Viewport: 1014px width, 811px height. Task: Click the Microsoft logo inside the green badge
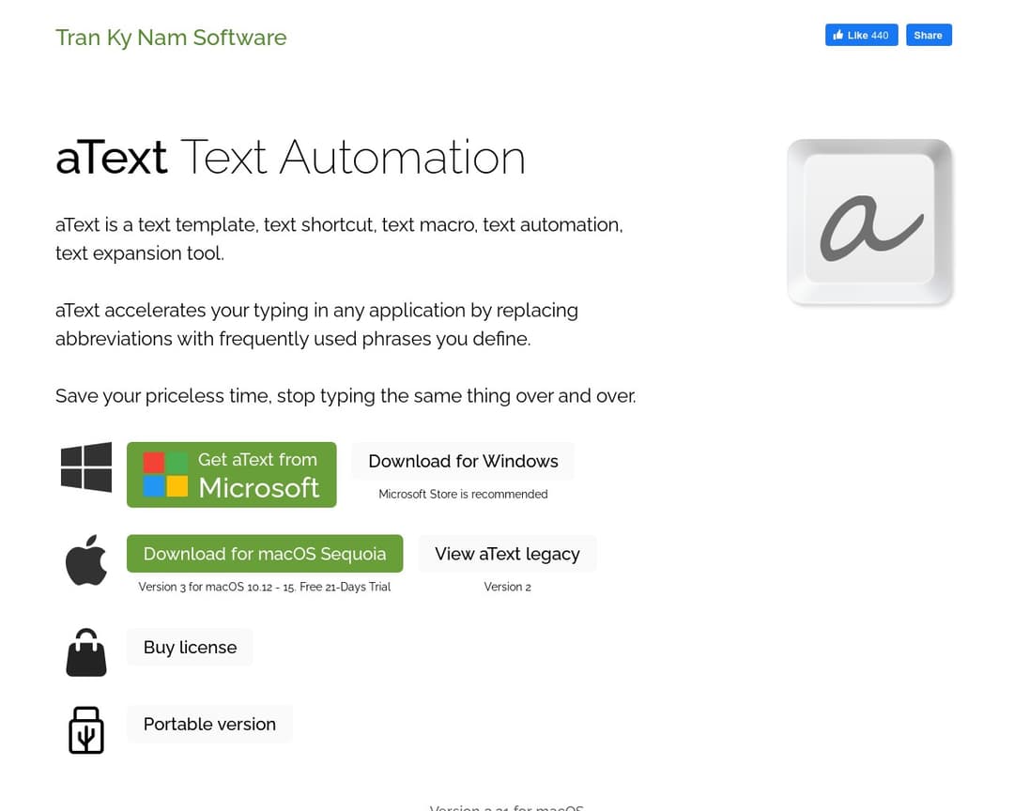[x=165, y=474]
